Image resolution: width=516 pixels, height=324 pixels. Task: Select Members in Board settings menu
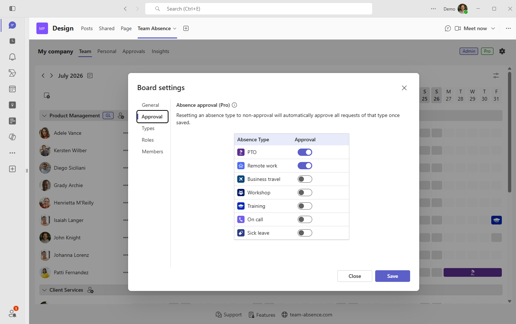coord(152,151)
